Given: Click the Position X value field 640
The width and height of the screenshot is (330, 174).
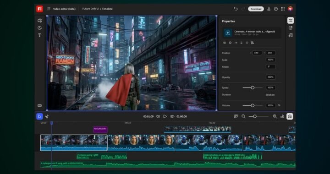Looking at the screenshot, I should pos(257,53).
